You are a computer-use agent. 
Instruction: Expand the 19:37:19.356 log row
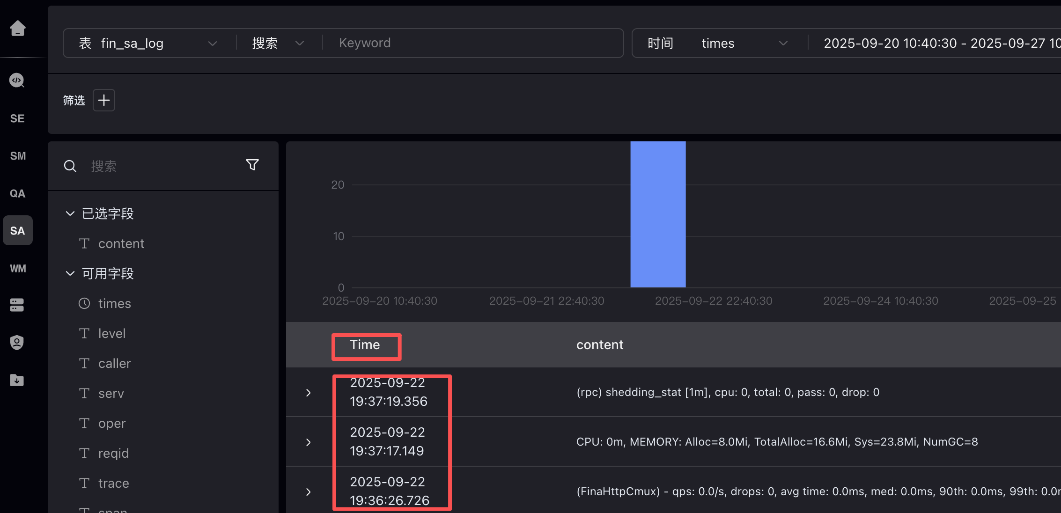pyautogui.click(x=308, y=393)
